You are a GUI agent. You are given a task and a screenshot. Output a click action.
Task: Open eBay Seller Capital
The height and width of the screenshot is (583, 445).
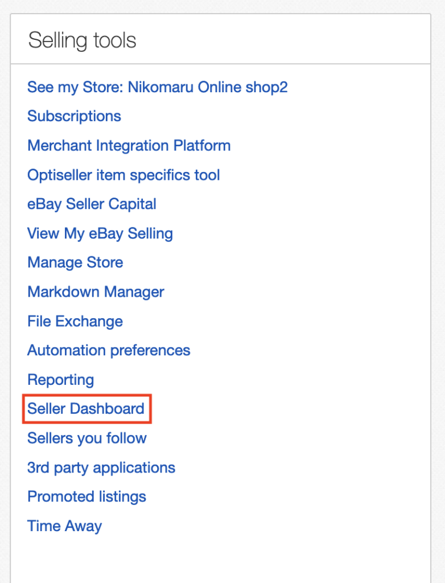coord(92,204)
